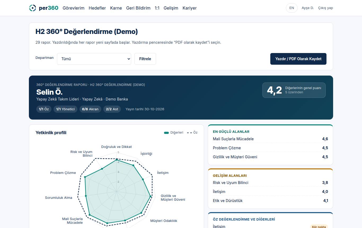
Task: Click the Filtrele button
Action: pyautogui.click(x=145, y=59)
